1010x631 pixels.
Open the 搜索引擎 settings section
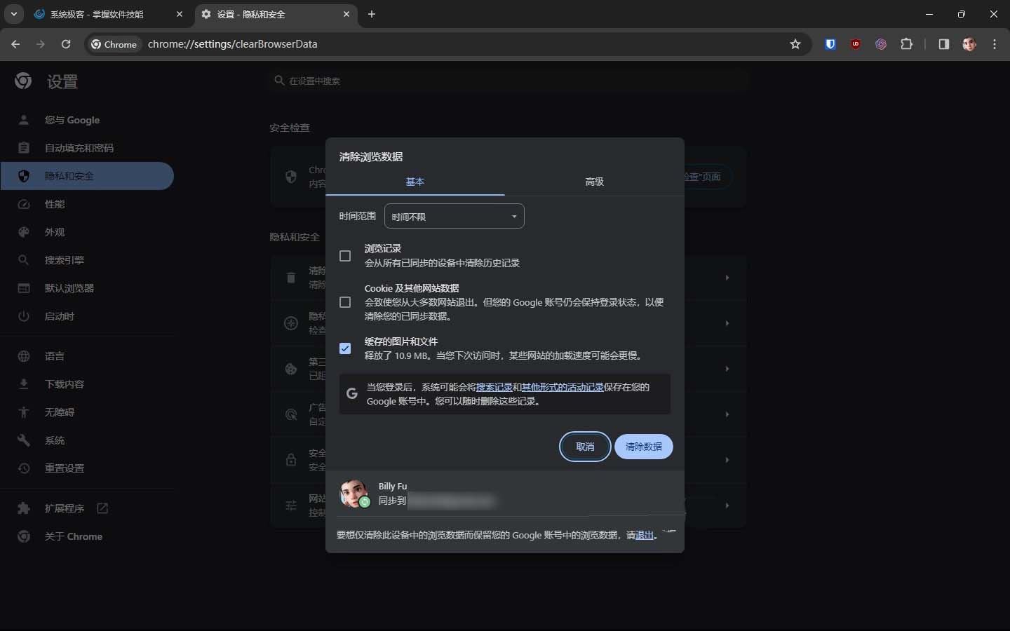[x=87, y=260]
